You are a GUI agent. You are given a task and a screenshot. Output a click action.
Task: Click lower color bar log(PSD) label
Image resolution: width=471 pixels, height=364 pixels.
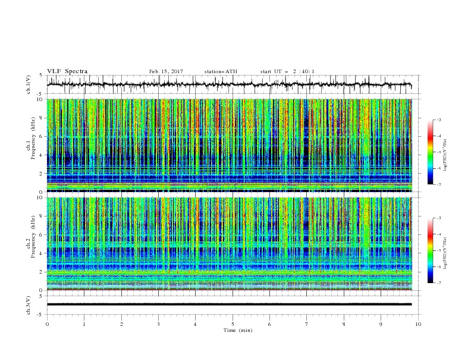(x=445, y=253)
